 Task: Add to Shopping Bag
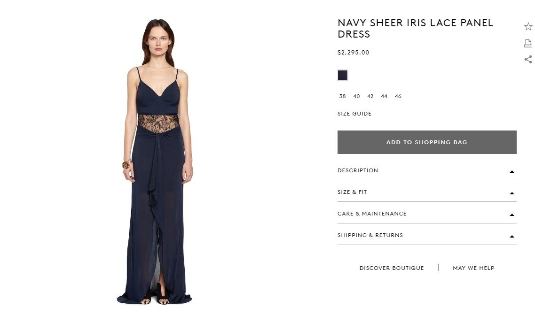[427, 142]
